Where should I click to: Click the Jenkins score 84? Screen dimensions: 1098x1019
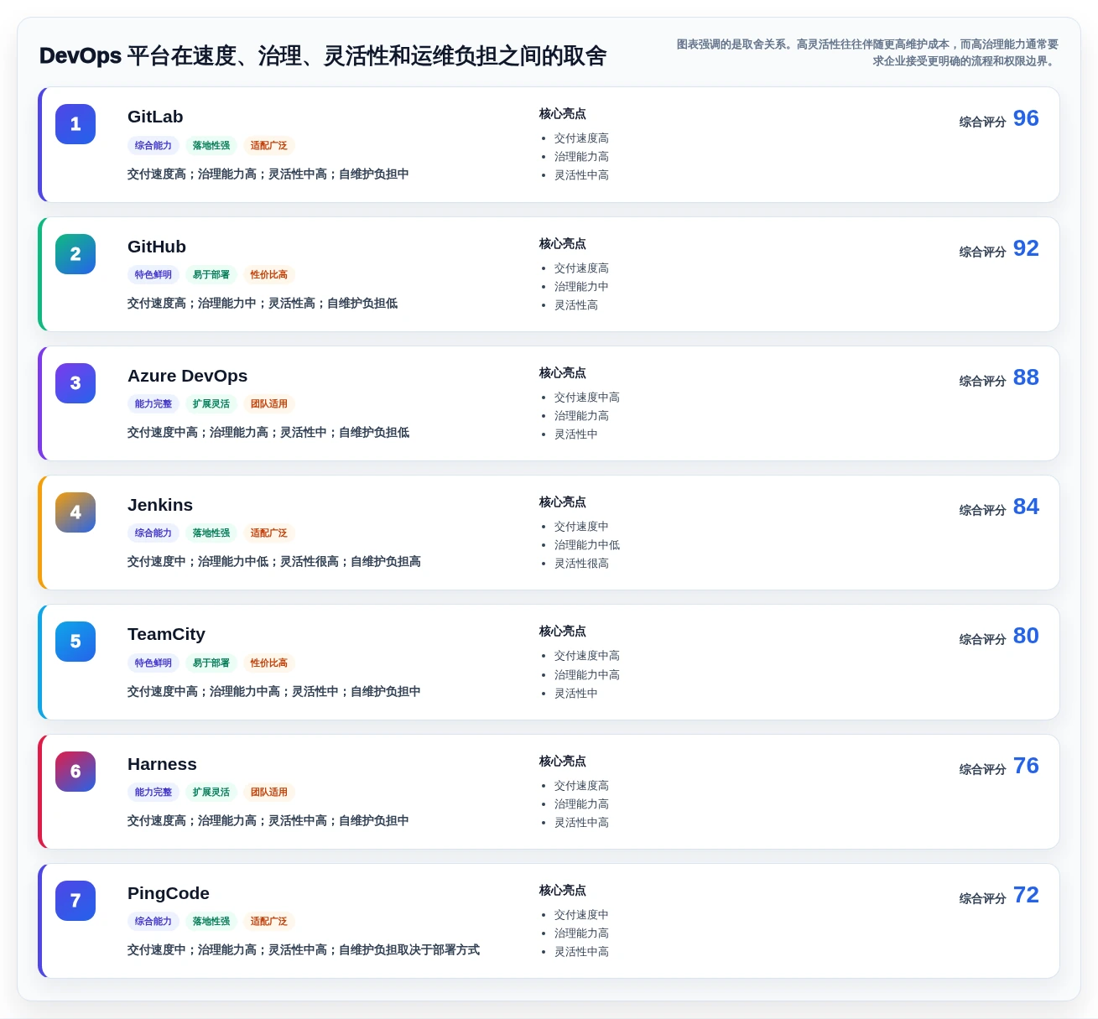click(1026, 507)
